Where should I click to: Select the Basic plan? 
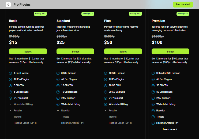pos(28,51)
